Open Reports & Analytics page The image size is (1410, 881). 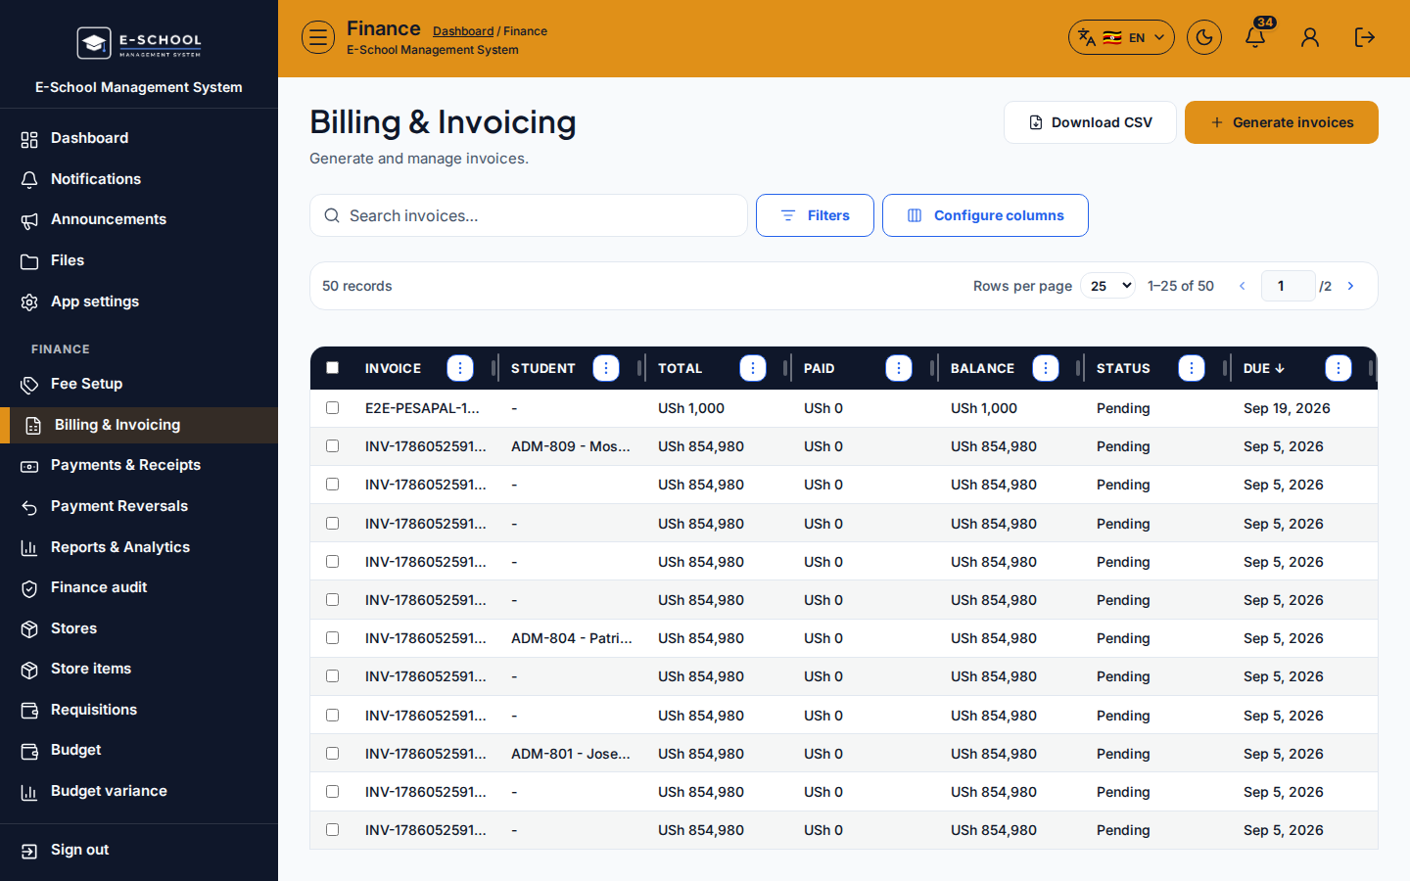tap(139, 547)
